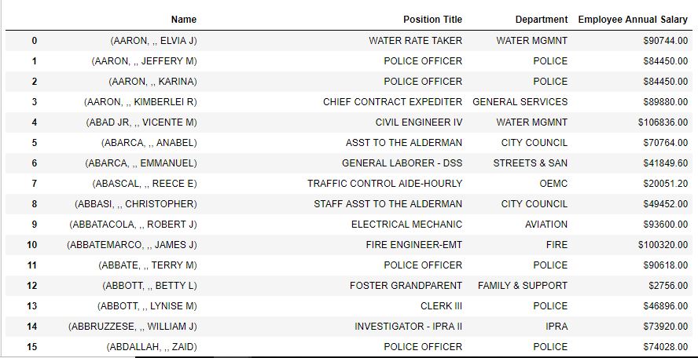The width and height of the screenshot is (698, 358).
Task: Click the FOSTER GRANDPARENT position cell
Action: (x=406, y=286)
